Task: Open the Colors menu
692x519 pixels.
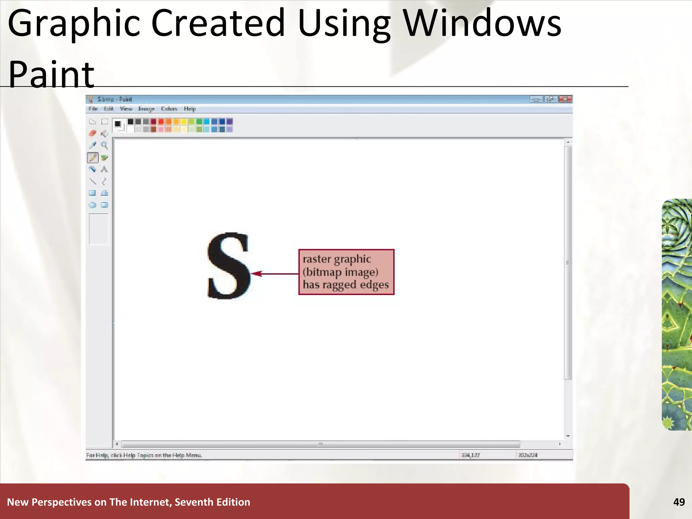Action: pos(169,109)
